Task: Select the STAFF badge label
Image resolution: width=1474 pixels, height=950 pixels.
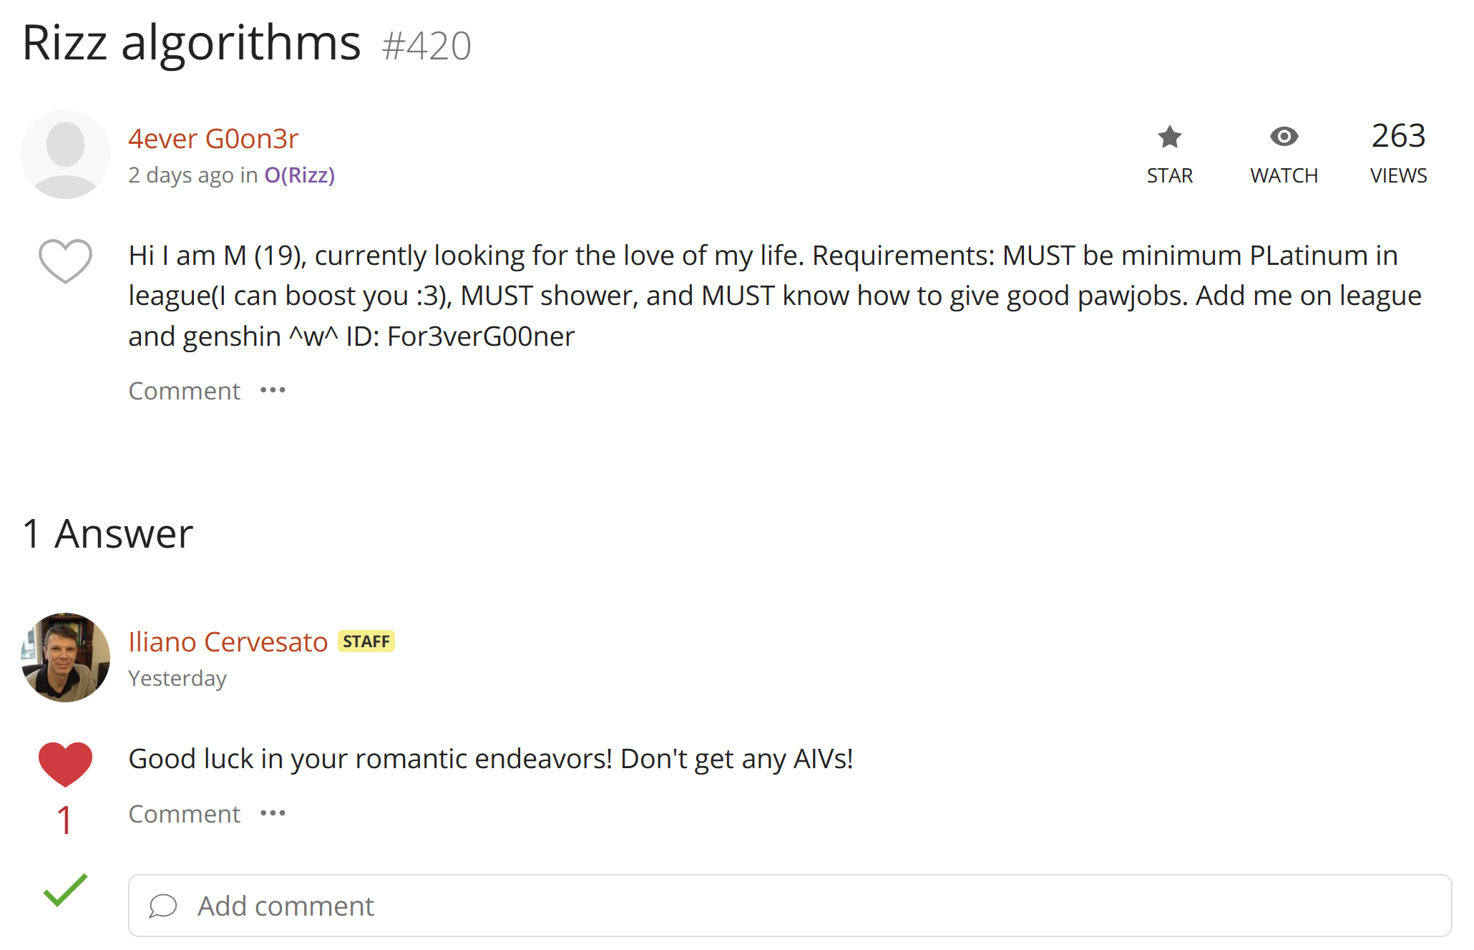Action: 366,641
